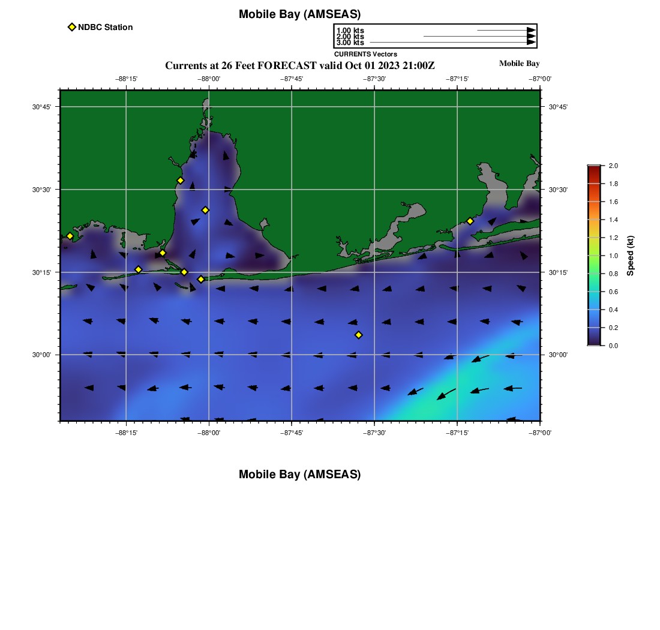
Task: Click the "2.00 kts" legend text
Action: point(350,37)
